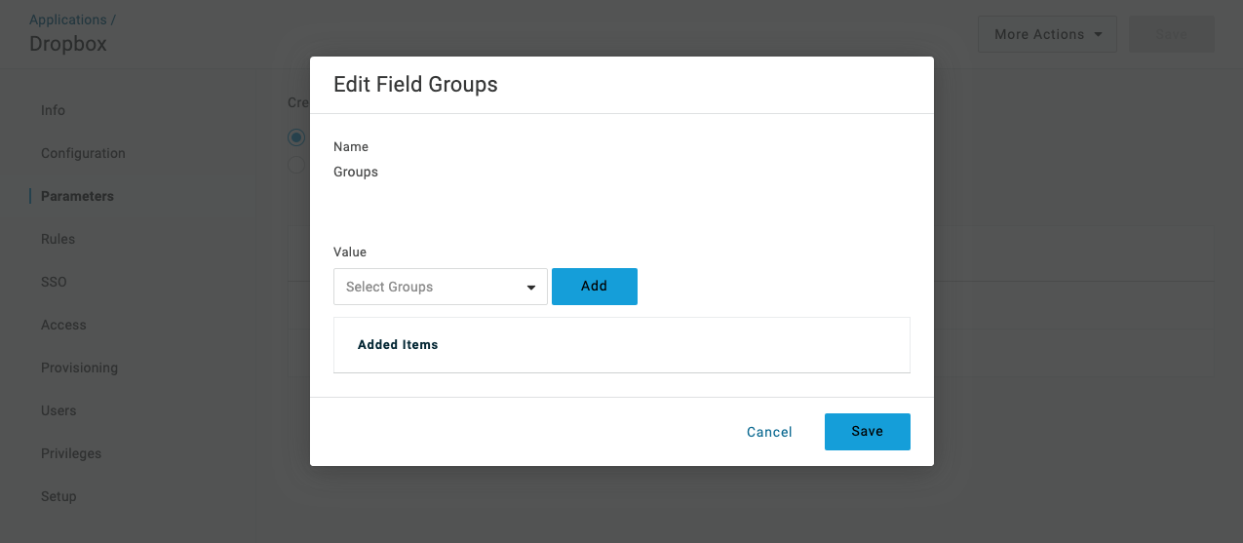The width and height of the screenshot is (1243, 543).
Task: Open the Setup sidebar tab
Action: tap(58, 496)
